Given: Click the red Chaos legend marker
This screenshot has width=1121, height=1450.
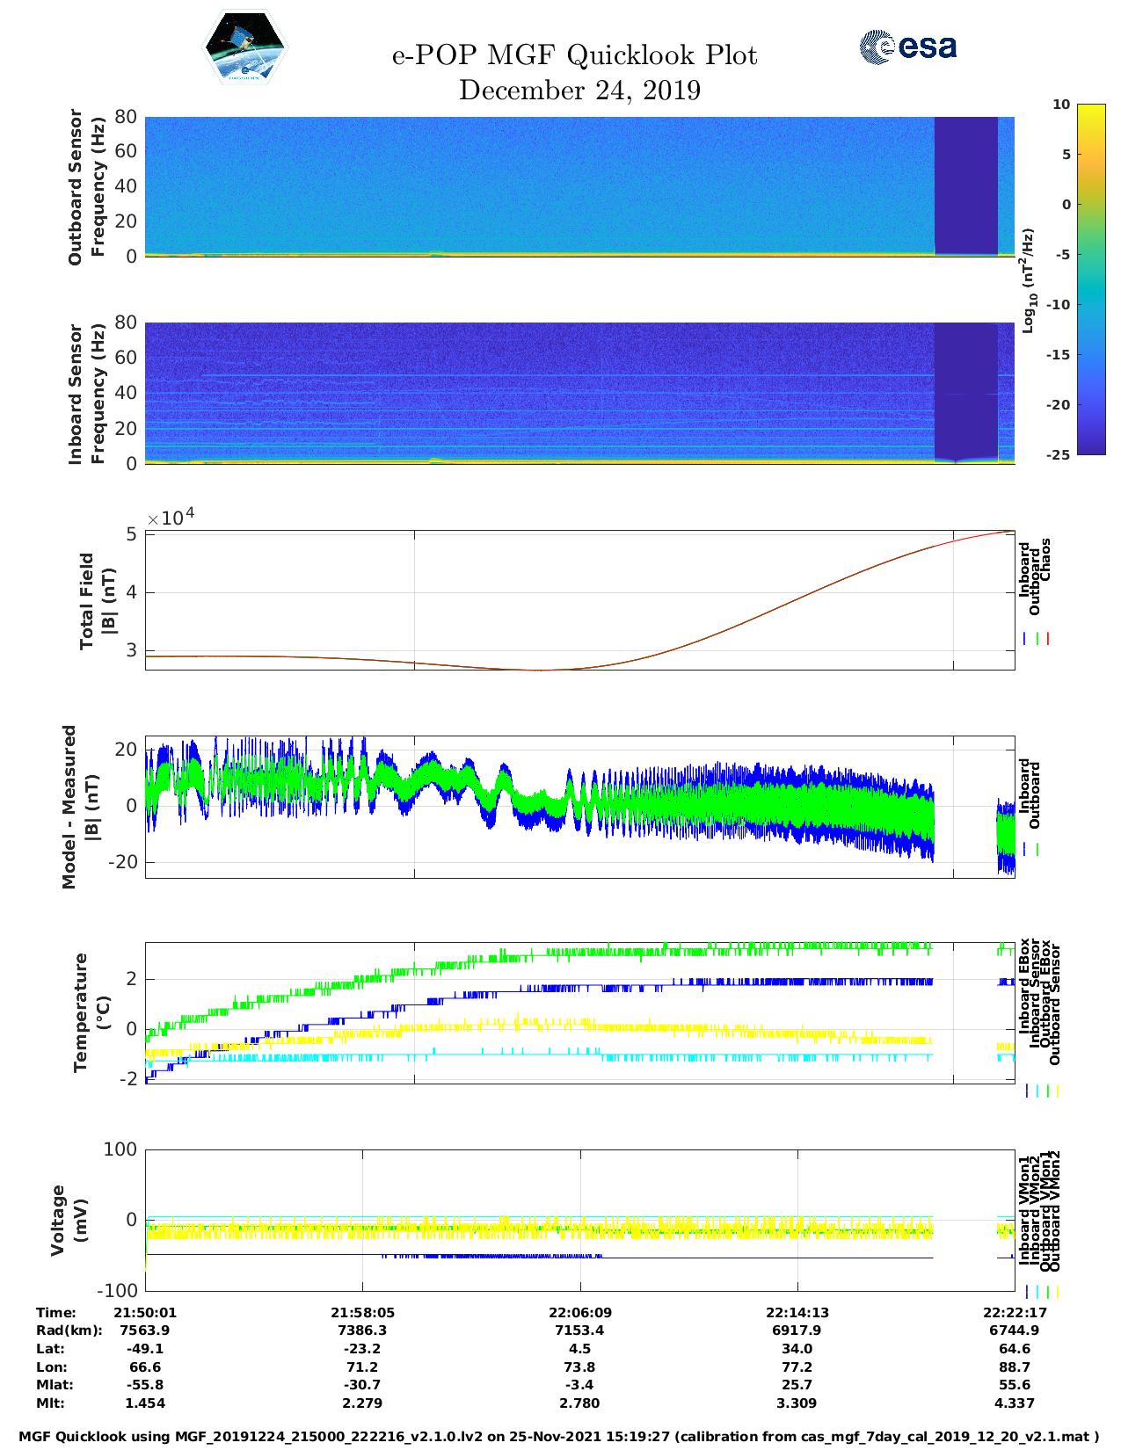Looking at the screenshot, I should pyautogui.click(x=1048, y=639).
